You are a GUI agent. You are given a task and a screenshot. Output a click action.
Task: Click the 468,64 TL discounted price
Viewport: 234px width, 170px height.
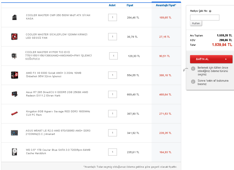pos(165,95)
